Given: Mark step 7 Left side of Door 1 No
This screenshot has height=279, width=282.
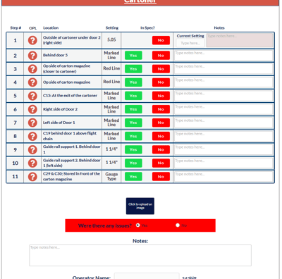Looking at the screenshot, I should point(161,123).
